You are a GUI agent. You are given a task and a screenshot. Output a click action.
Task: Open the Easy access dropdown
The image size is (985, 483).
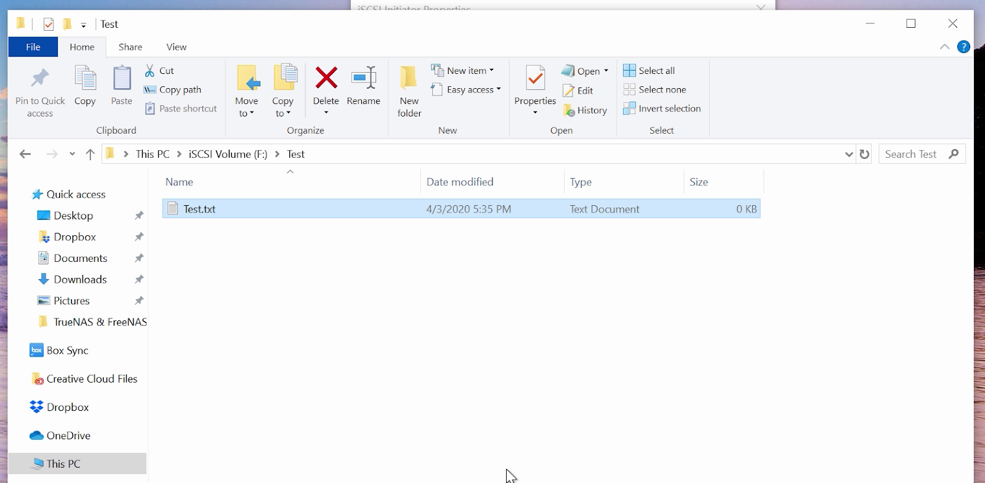coord(466,90)
